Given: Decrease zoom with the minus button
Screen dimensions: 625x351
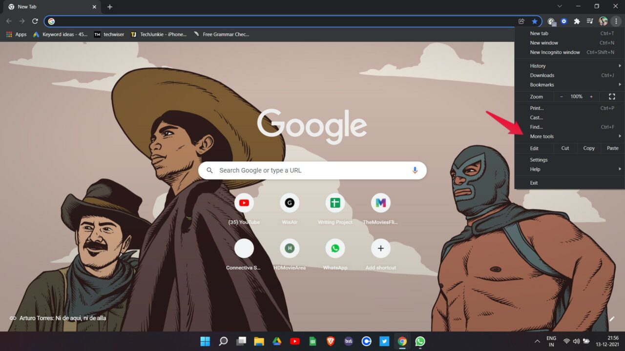Looking at the screenshot, I should tap(562, 97).
